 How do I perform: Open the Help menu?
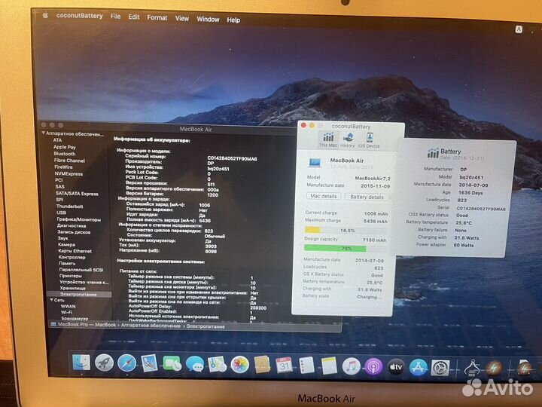tap(233, 20)
